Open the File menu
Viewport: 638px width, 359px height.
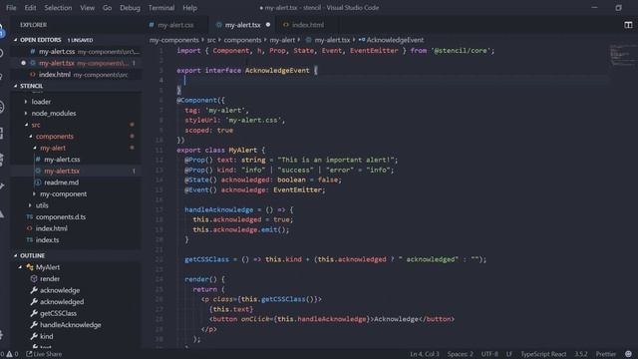click(x=11, y=8)
